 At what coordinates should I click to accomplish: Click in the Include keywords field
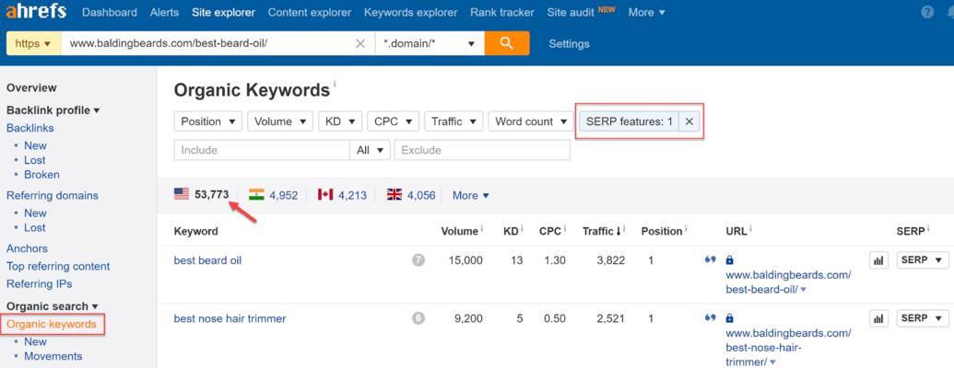coord(262,150)
